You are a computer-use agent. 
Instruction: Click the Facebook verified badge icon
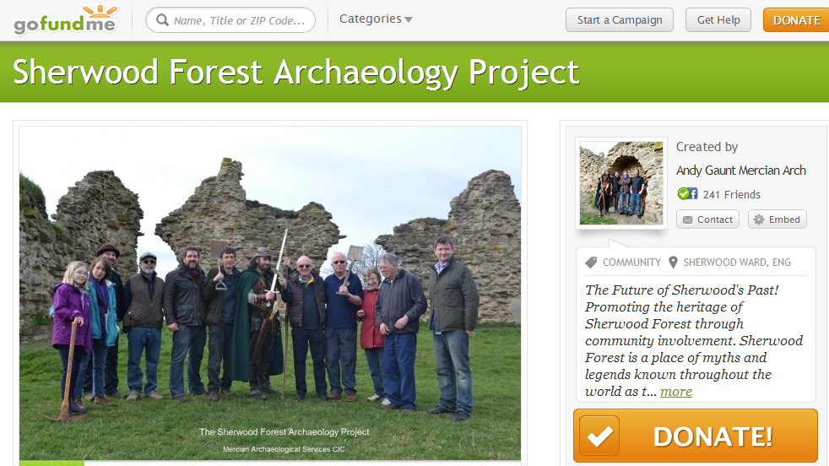pos(687,193)
